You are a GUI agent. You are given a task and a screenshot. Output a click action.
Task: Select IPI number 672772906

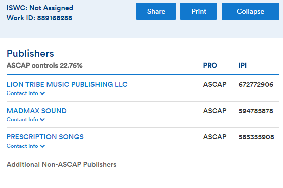pos(256,84)
